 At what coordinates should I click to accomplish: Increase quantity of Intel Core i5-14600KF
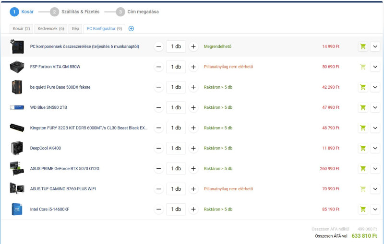coord(193,209)
